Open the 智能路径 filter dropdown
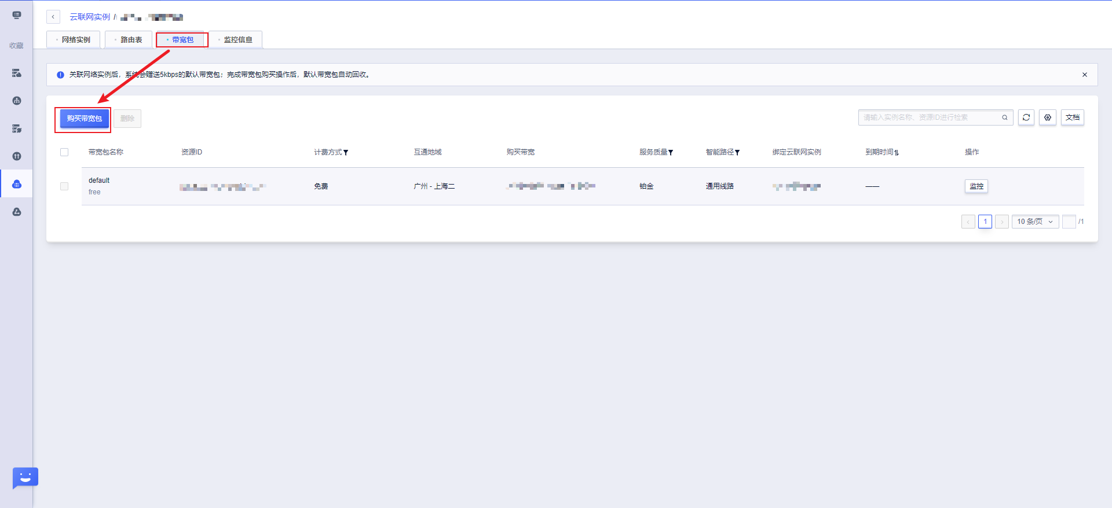The image size is (1112, 508). [x=737, y=153]
